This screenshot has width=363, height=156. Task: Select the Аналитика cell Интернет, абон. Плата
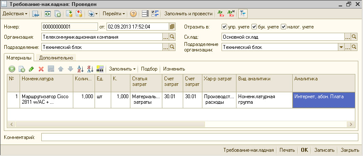(324, 100)
